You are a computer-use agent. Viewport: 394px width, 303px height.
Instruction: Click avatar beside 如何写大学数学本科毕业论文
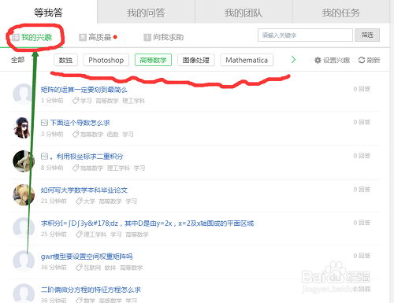coord(24,194)
